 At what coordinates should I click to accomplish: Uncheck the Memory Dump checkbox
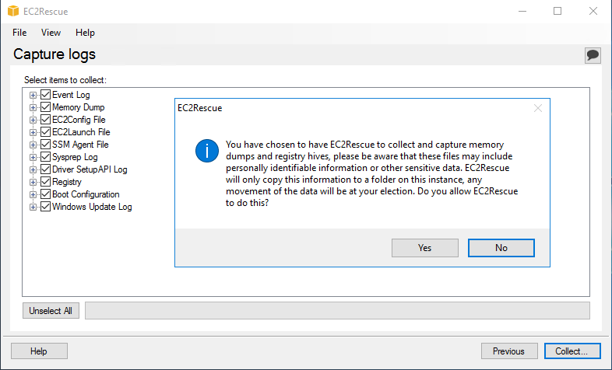point(46,107)
